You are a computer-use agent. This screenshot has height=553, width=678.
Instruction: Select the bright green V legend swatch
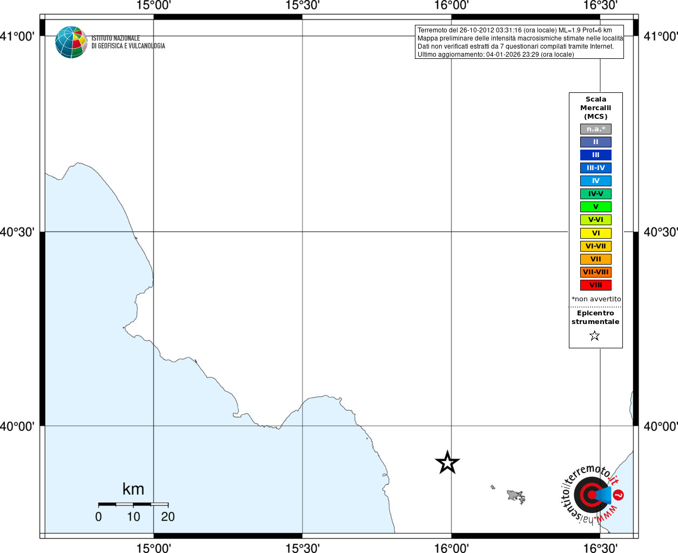(x=596, y=207)
